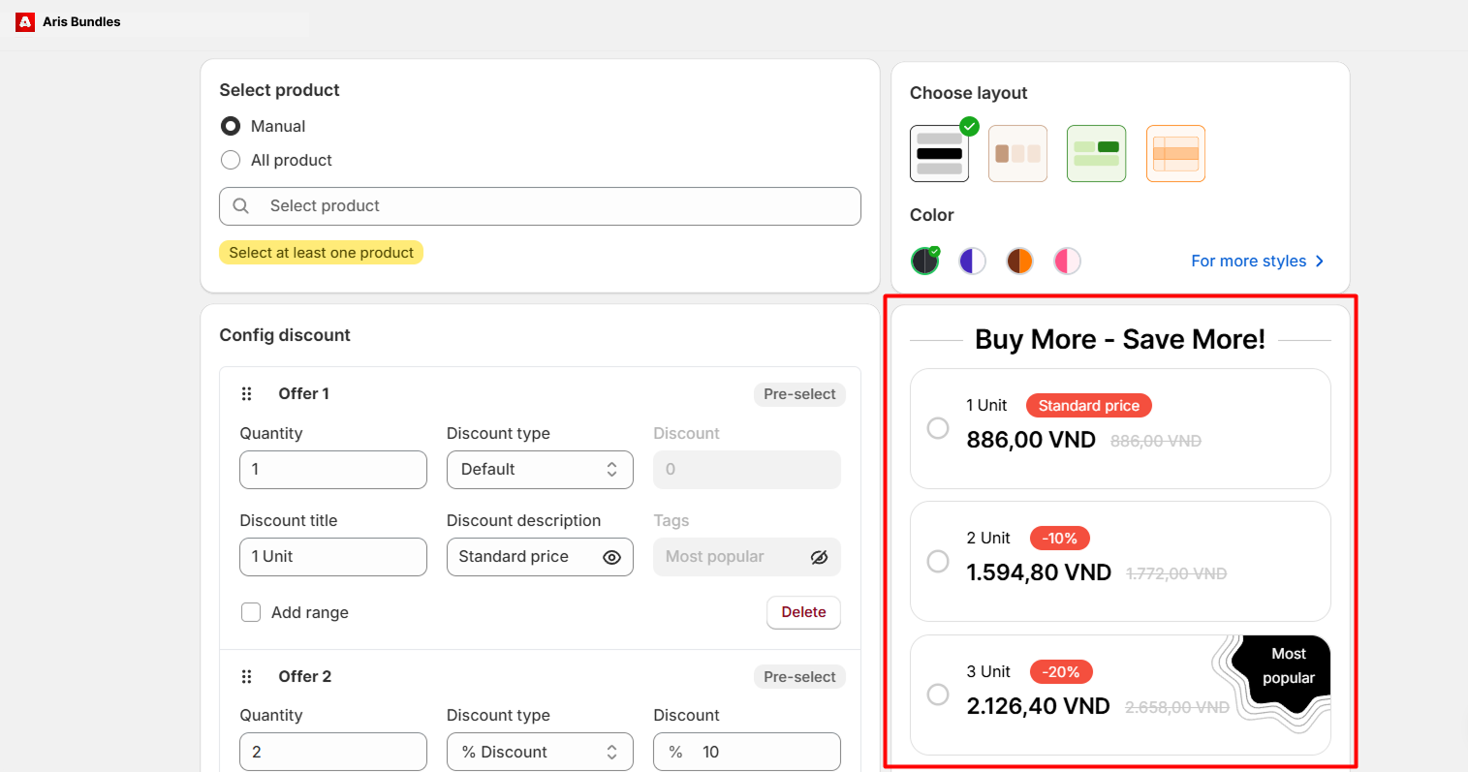Pick the pink and white color swatch
Screen dimensions: 1468x772
pyautogui.click(x=1067, y=261)
